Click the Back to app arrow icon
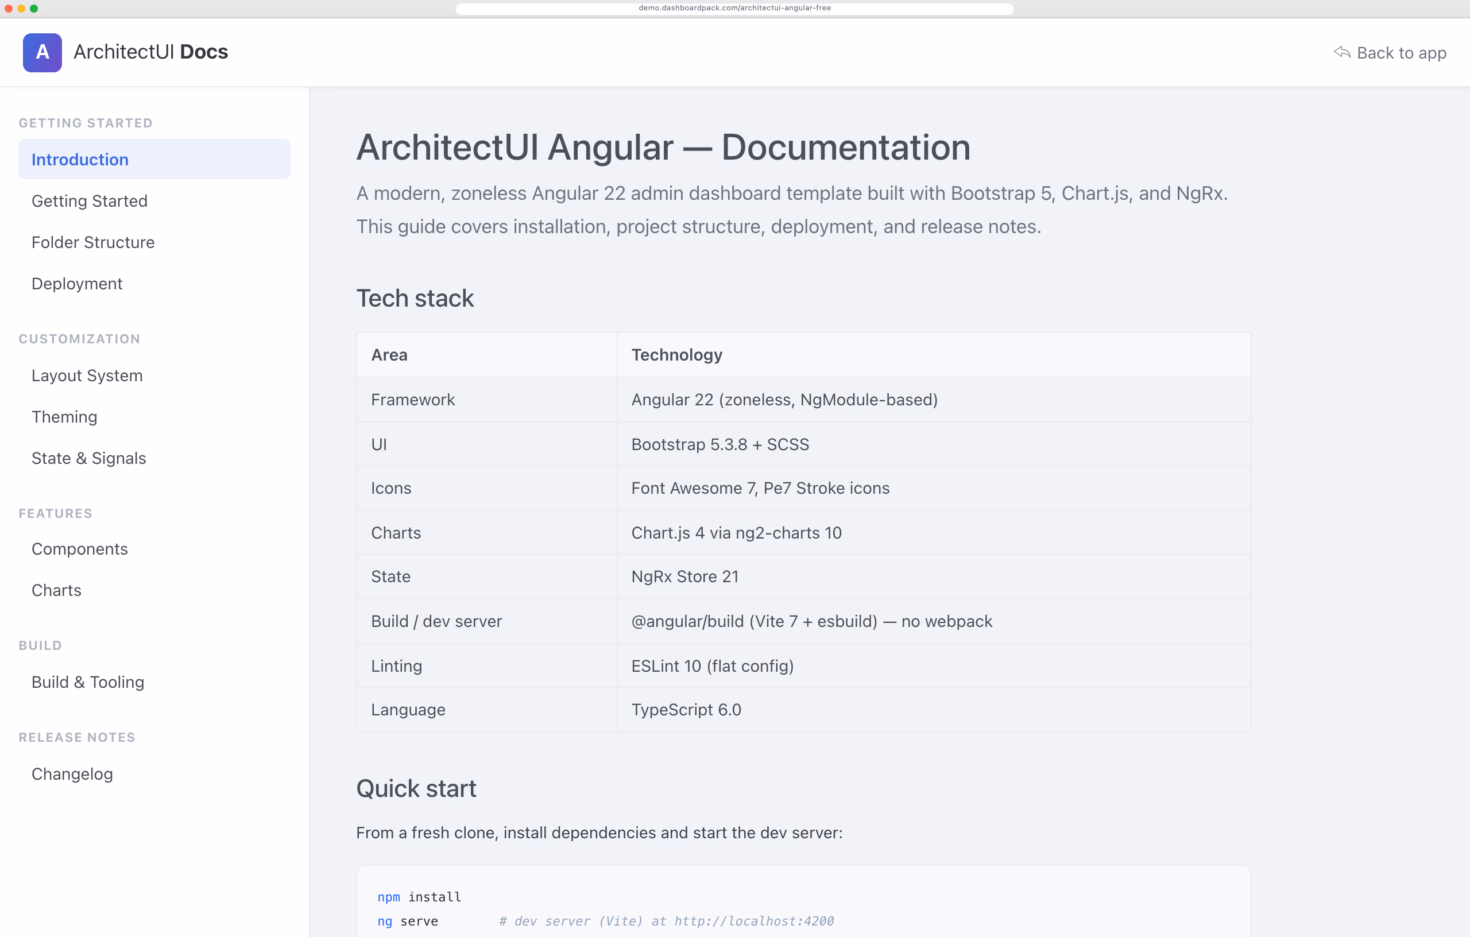Screen dimensions: 1470x937 click(x=1342, y=52)
